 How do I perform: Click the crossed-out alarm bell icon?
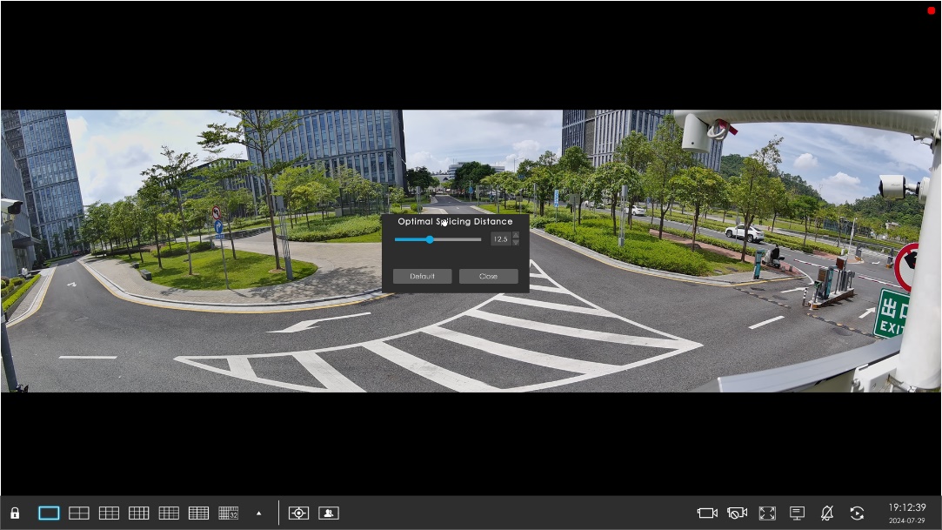(x=827, y=513)
